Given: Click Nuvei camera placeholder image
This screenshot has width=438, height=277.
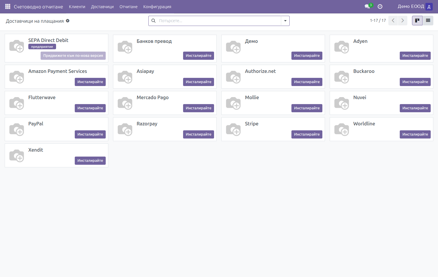Looking at the screenshot, I should click(342, 104).
